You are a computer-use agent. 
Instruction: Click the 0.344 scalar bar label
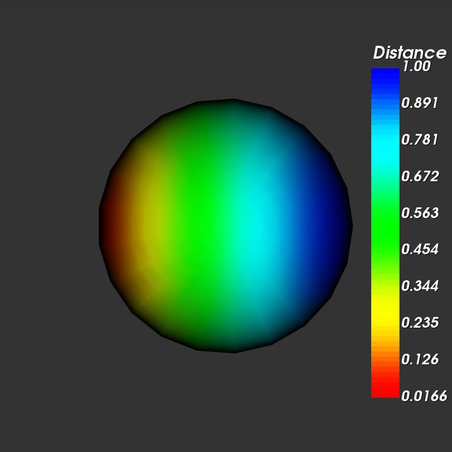coord(420,286)
